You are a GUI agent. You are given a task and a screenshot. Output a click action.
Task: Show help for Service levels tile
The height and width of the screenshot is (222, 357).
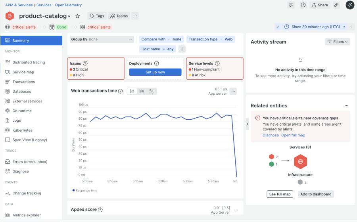[x=217, y=63]
